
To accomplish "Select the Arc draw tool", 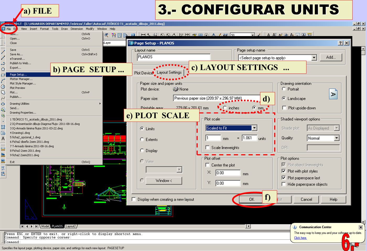I will point(3,81).
